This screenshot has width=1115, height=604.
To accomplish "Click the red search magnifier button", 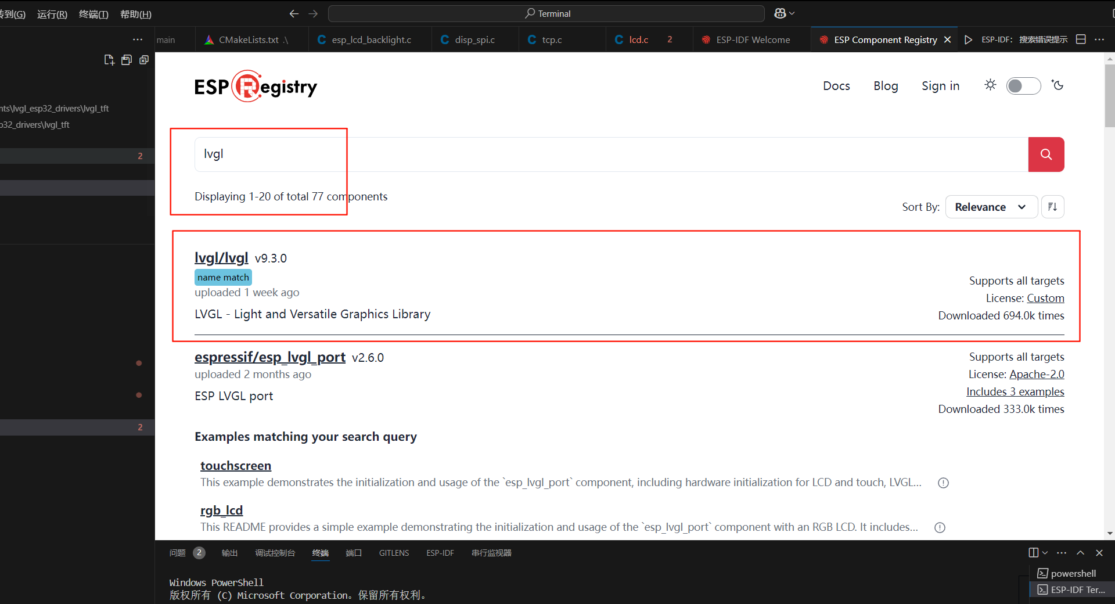I will pos(1046,154).
